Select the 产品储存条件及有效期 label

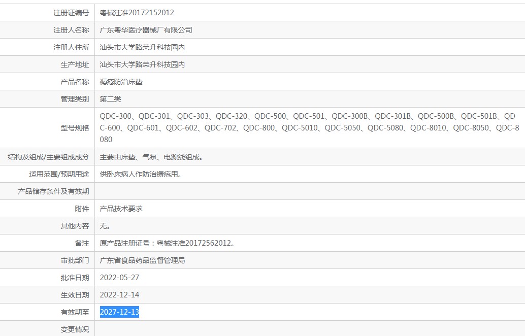(x=54, y=191)
